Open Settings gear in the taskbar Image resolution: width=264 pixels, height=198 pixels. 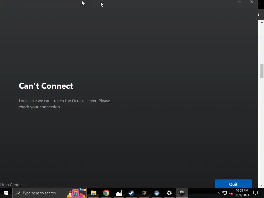169,193
